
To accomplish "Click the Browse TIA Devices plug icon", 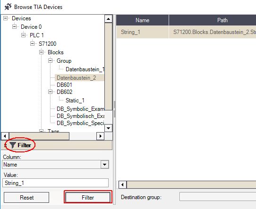I will tap(8, 7).
